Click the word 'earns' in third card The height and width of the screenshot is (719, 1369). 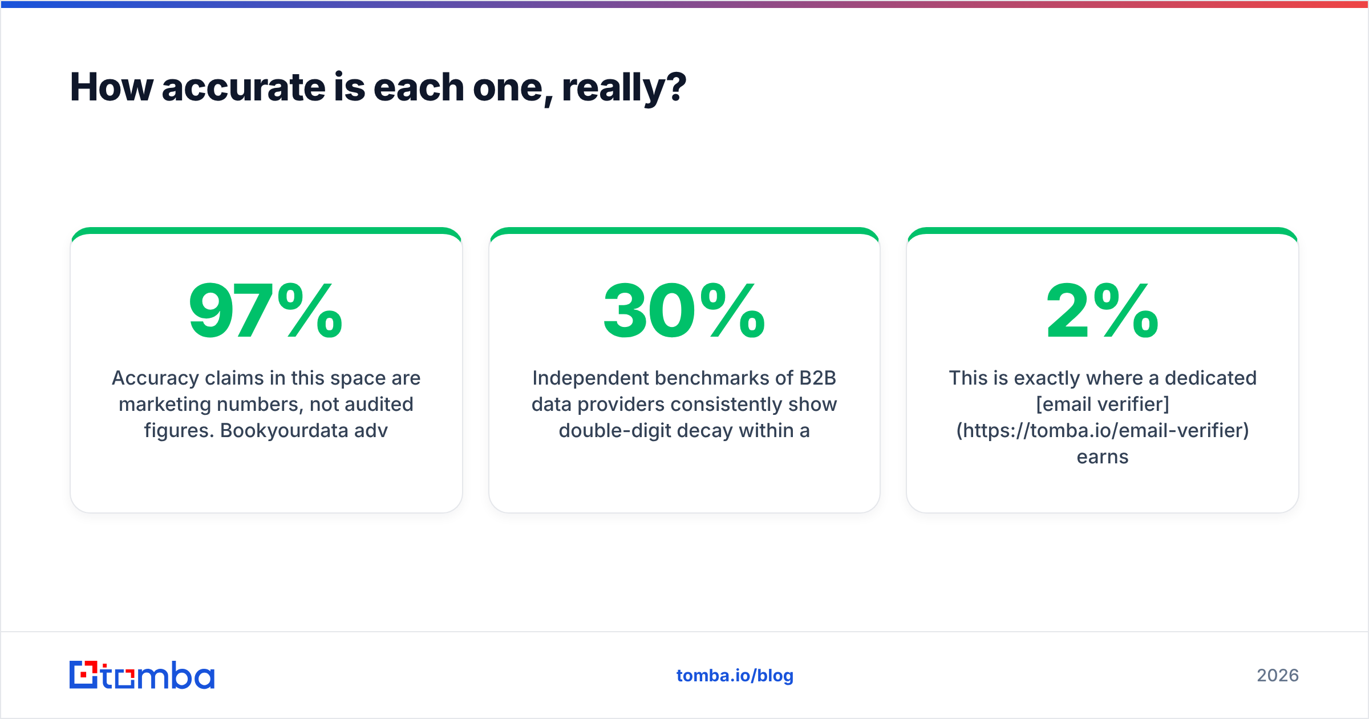[1103, 457]
